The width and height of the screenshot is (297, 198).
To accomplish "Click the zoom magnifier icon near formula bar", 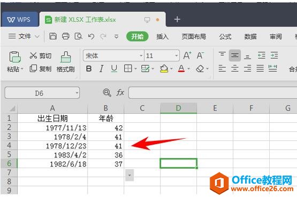I will click(107, 92).
